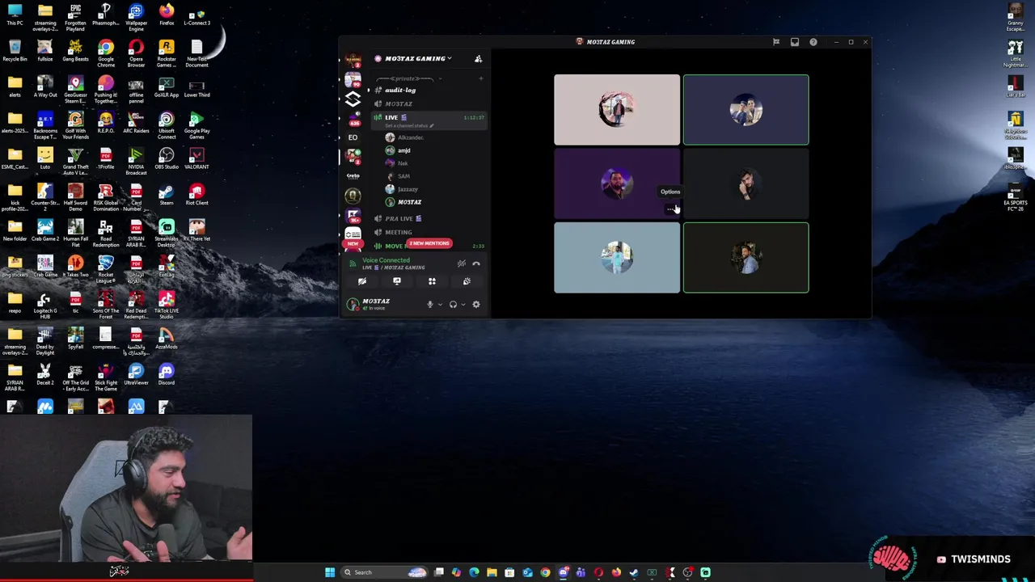Open headphone output options arrow
The image size is (1035, 582).
pos(463,305)
